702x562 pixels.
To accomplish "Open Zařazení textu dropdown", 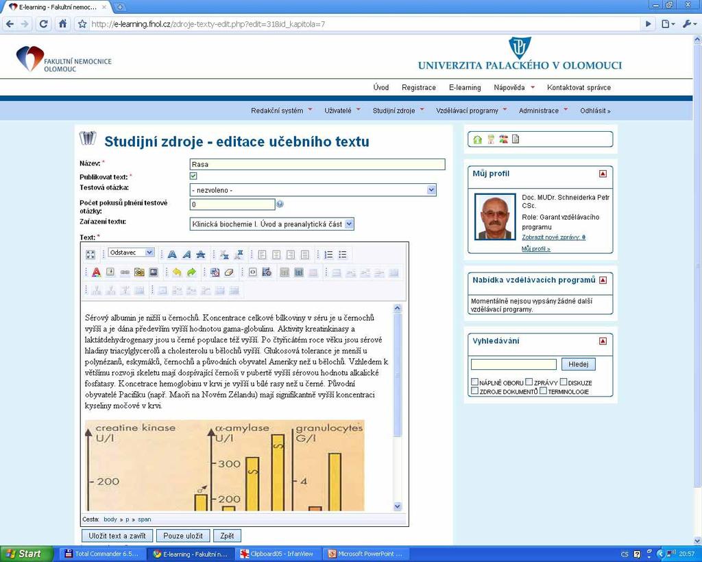I will pyautogui.click(x=271, y=224).
